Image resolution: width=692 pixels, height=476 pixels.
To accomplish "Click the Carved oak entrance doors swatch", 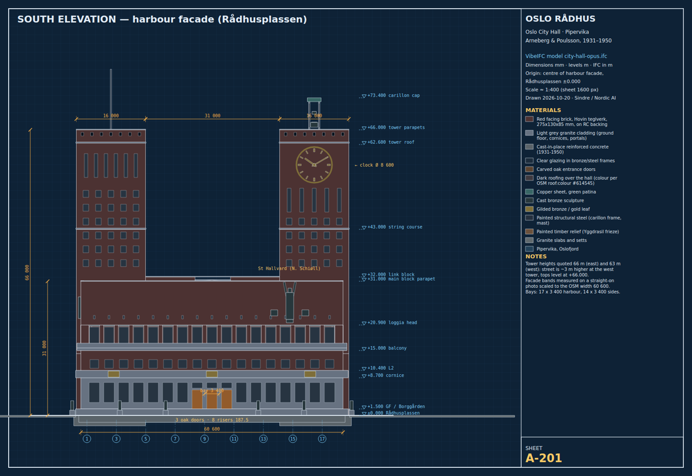I will click(x=529, y=169).
